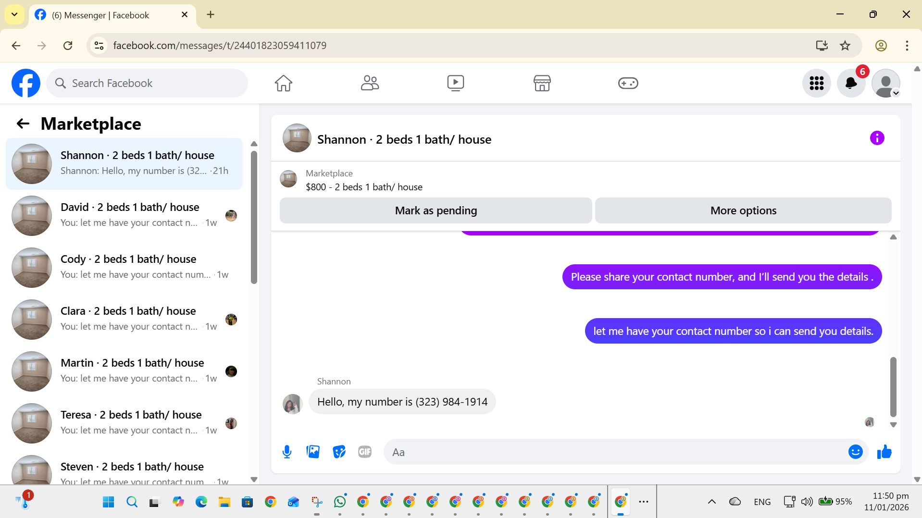Click the $800 listing title link
This screenshot has height=518, width=922.
click(364, 187)
